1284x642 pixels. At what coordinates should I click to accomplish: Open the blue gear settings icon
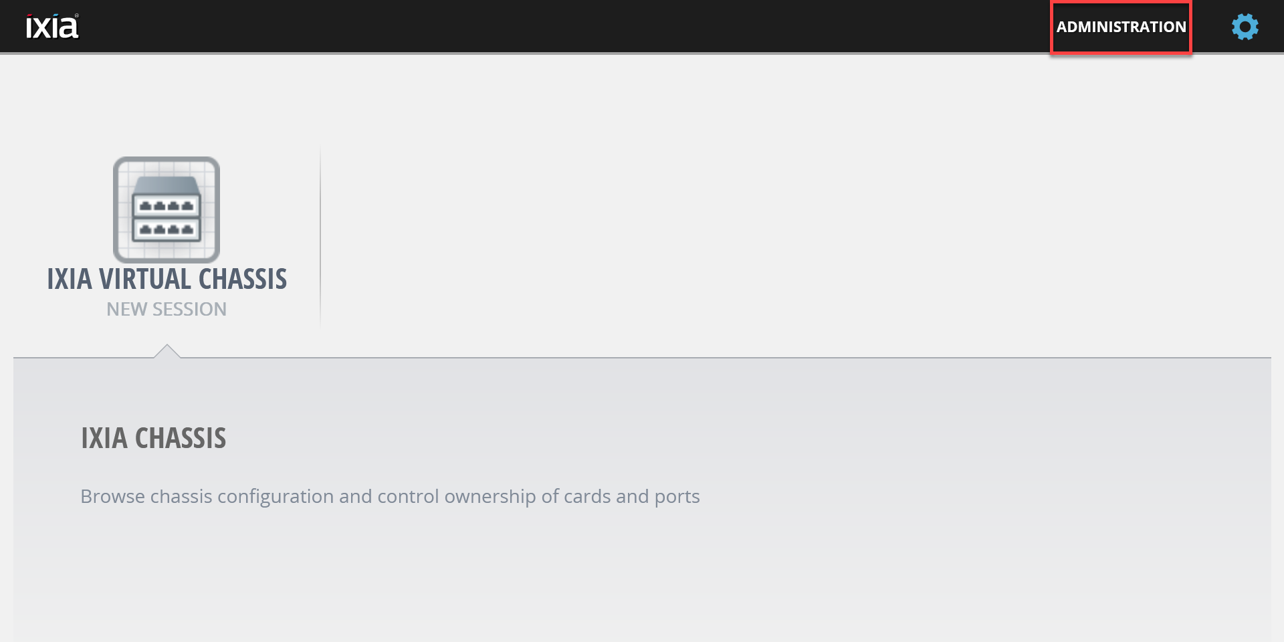1245,27
